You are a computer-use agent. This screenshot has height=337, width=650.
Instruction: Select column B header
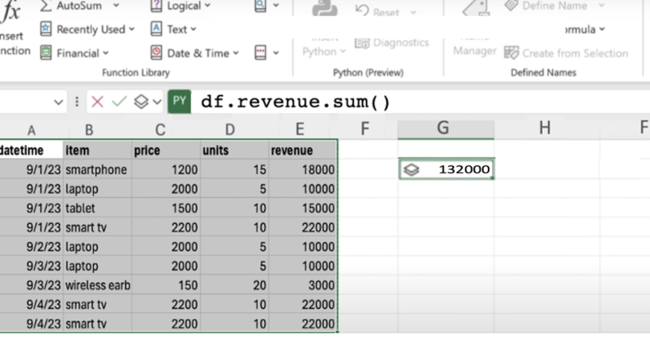89,129
